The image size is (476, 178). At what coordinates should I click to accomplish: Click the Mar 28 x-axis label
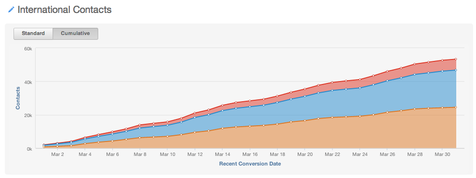[x=415, y=154]
